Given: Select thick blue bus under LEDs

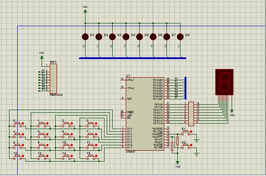Looking at the screenshot, I should [x=133, y=58].
